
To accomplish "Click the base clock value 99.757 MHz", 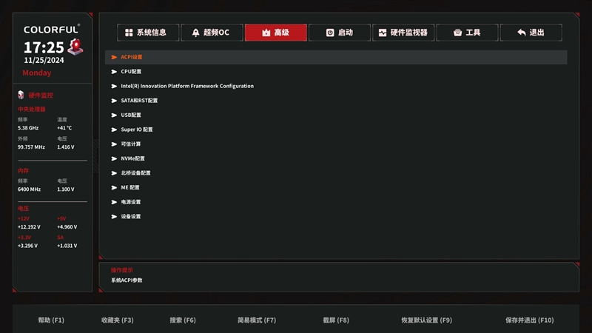I will (x=31, y=147).
